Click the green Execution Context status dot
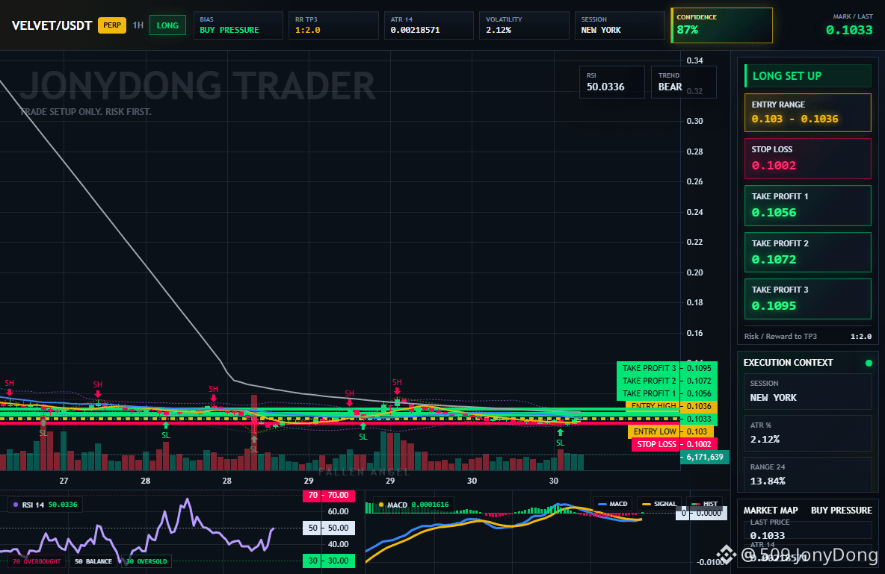Screen dimensions: 885x574 coord(869,363)
